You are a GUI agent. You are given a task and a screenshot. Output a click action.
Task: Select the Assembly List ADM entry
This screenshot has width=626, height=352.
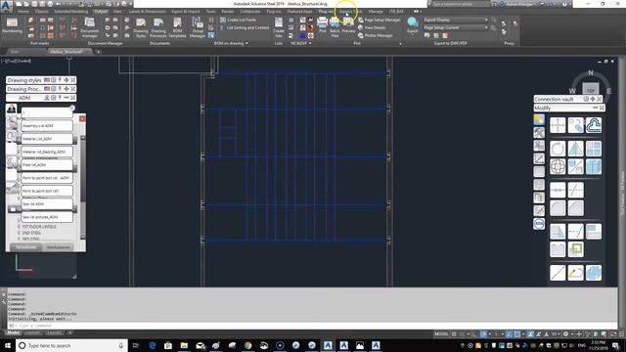(47, 126)
